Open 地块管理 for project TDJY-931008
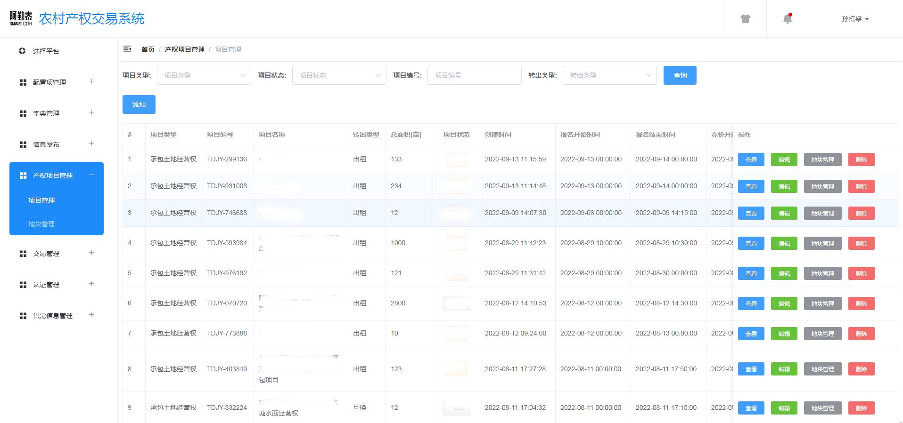The height and width of the screenshot is (423, 903). coord(823,186)
